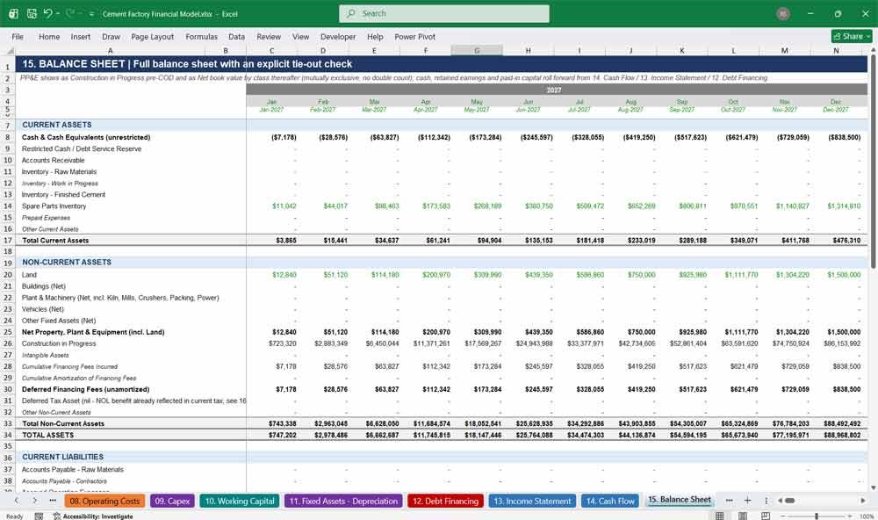Open the Undo history dropdown arrow
Viewport: 878px width, 520px height.
pos(58,13)
